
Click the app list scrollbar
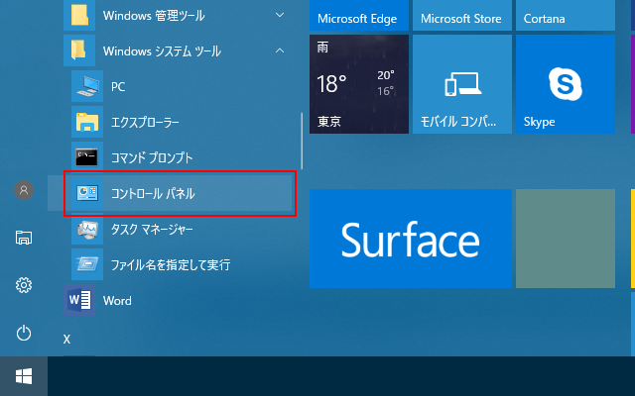click(x=302, y=141)
